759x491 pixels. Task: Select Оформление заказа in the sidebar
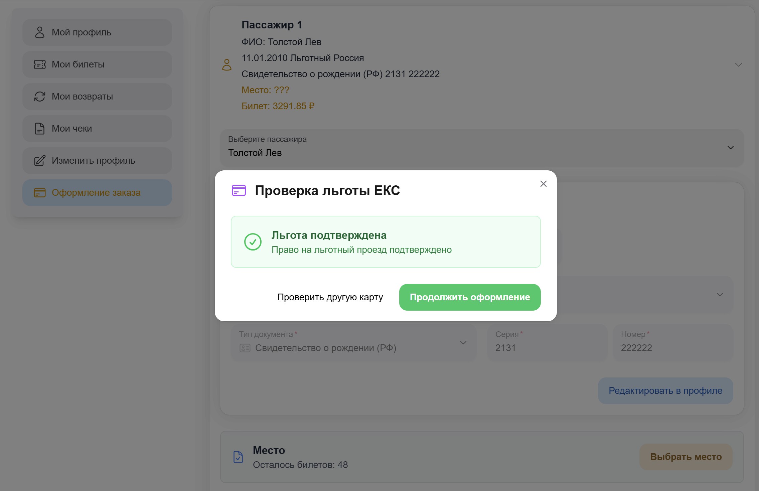96,192
